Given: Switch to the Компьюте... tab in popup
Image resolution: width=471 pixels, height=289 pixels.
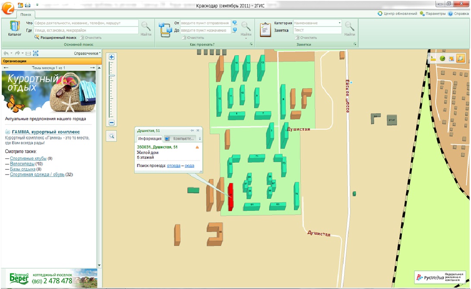Looking at the screenshot, I should tap(180, 139).
